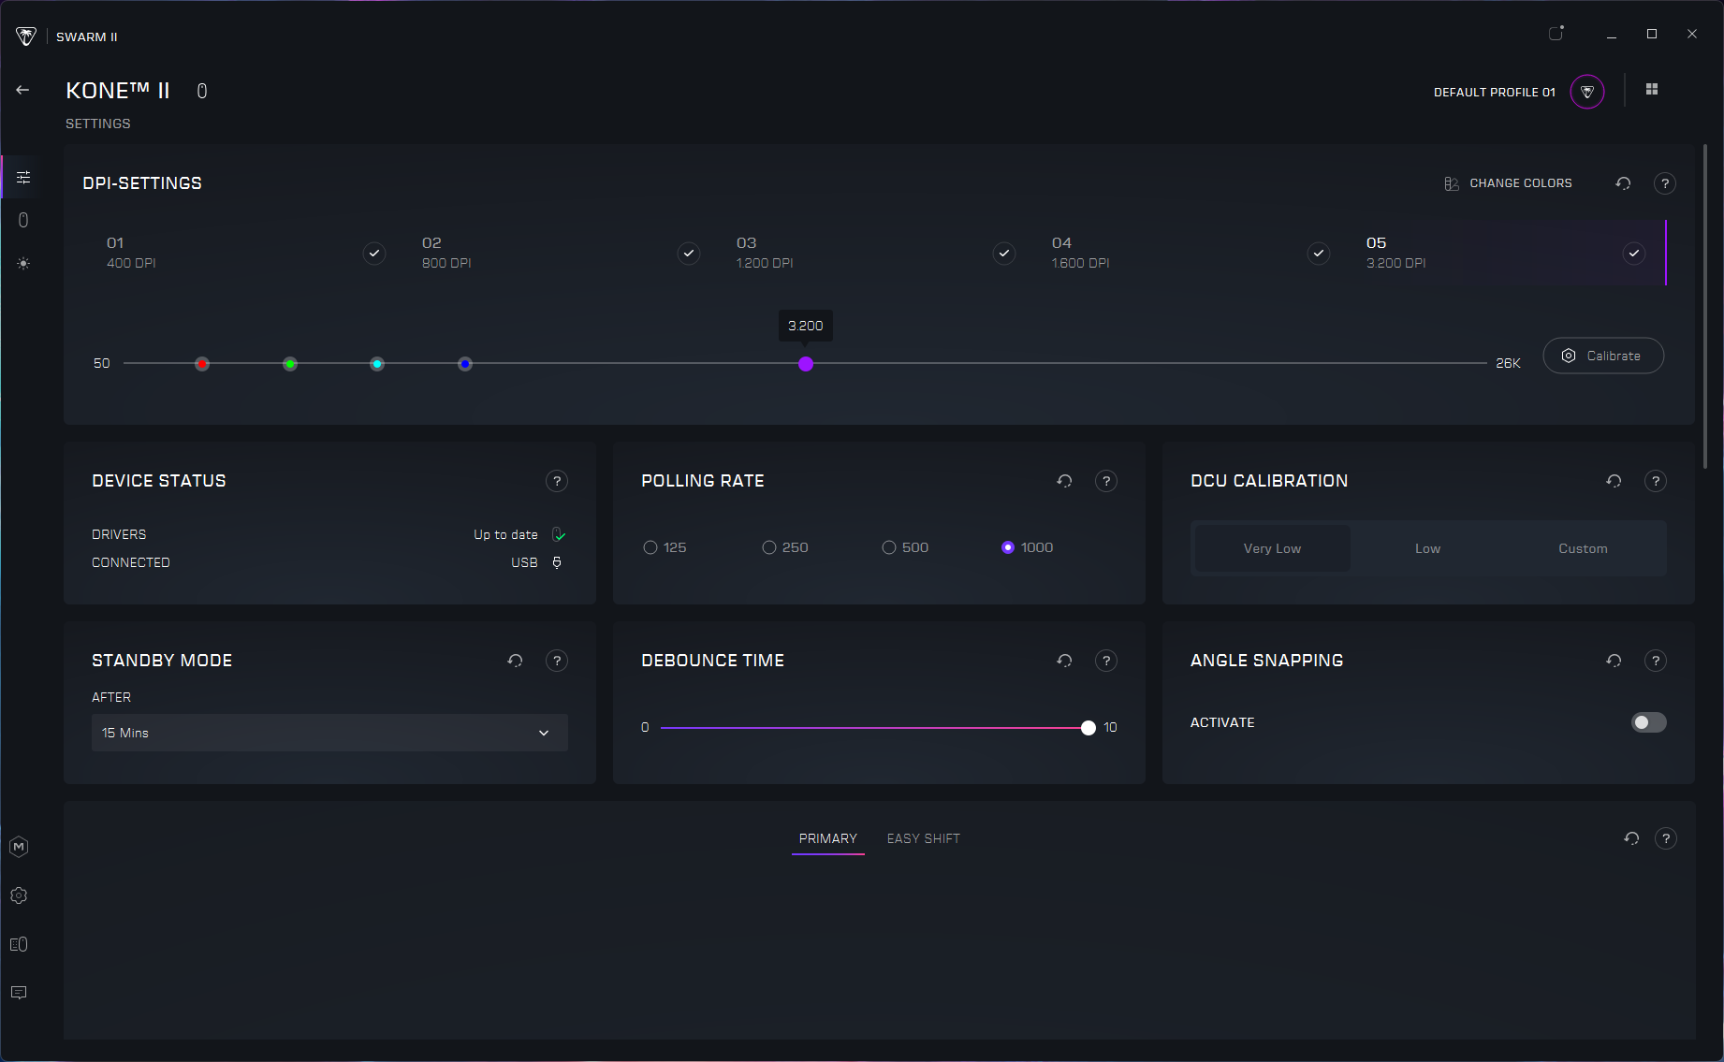
Task: Select Low DCU calibration
Action: tap(1427, 548)
